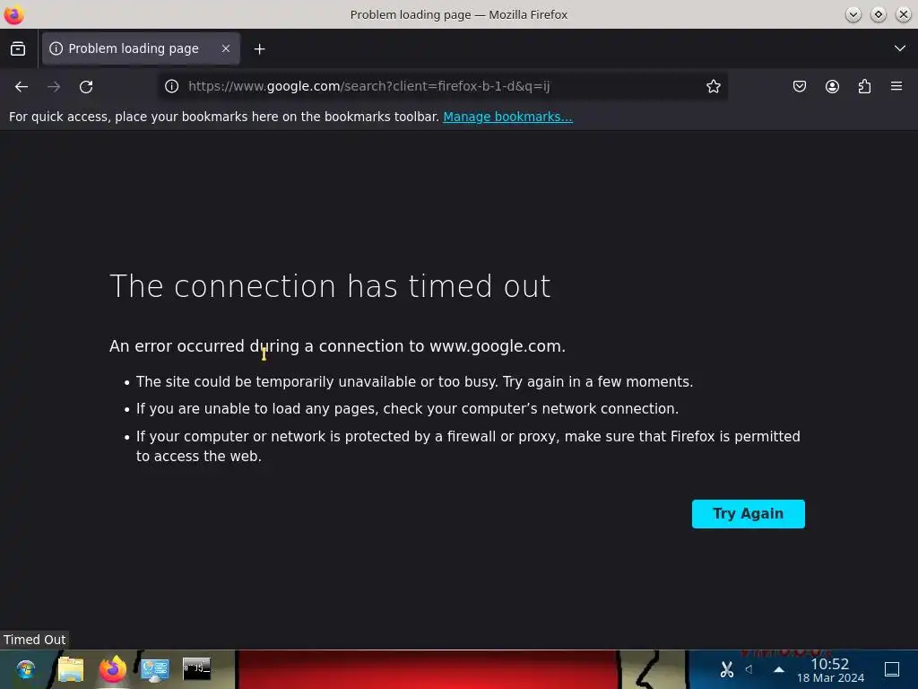Image resolution: width=918 pixels, height=689 pixels.
Task: Minimize the Firefox window
Action: click(x=853, y=14)
